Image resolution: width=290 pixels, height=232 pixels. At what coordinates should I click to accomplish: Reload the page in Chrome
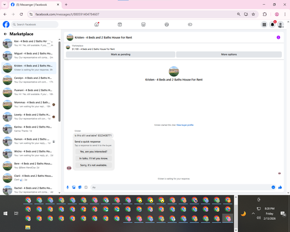point(21,14)
